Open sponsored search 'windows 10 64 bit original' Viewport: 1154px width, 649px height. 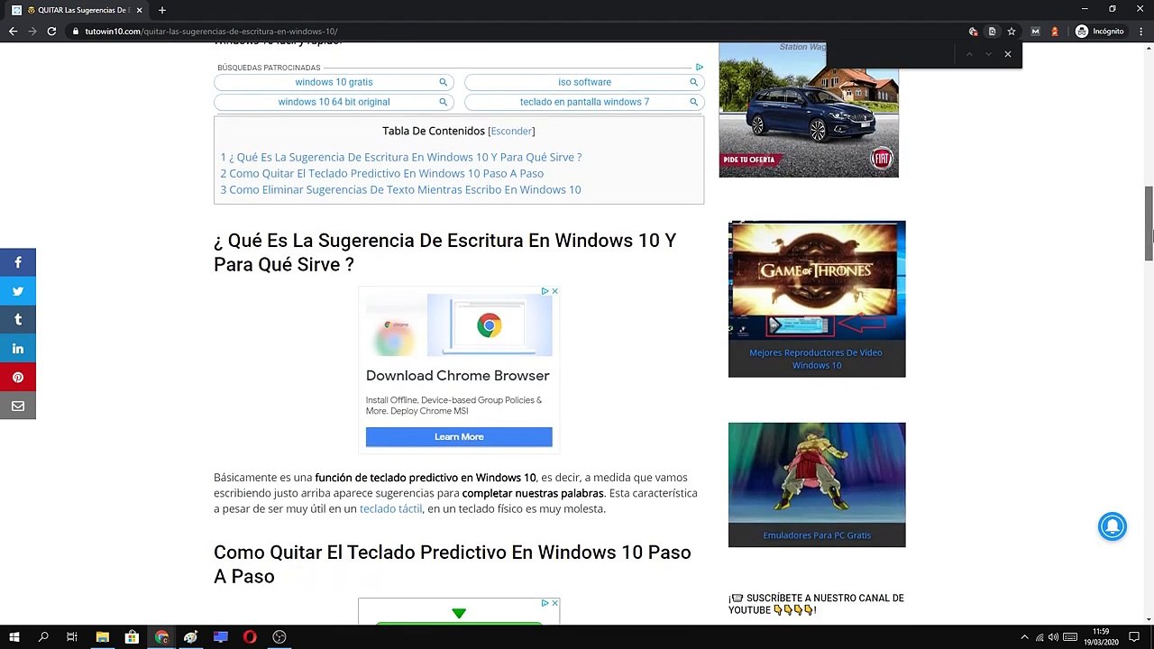point(334,102)
